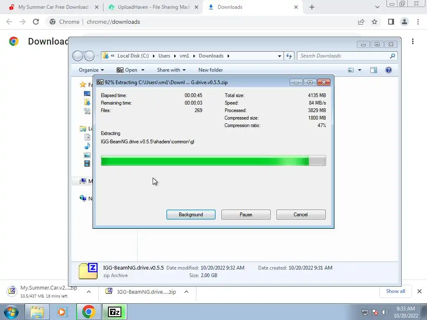This screenshot has width=427, height=320.
Task: Click Background button in 7-Zip dialog
Action: tap(191, 215)
